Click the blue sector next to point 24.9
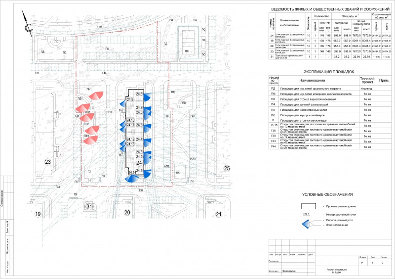Screen dimensions: 395x279 123,103
